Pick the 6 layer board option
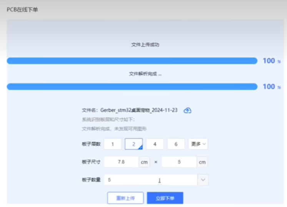Viewport: 287px width, 207px height. 176,144
